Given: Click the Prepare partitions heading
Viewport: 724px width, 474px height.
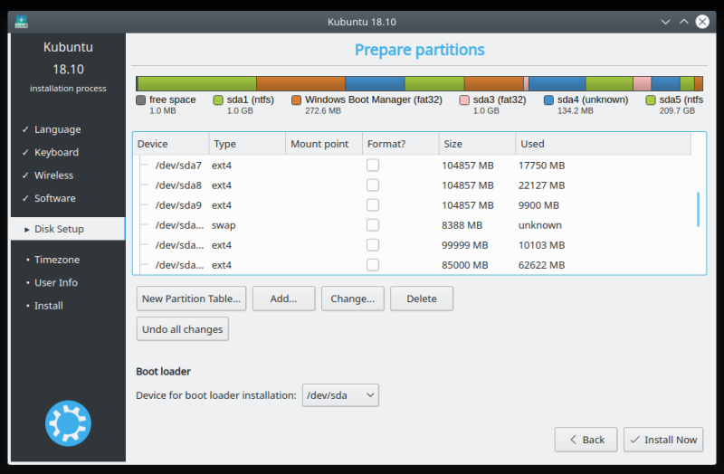Looking at the screenshot, I should pos(419,50).
